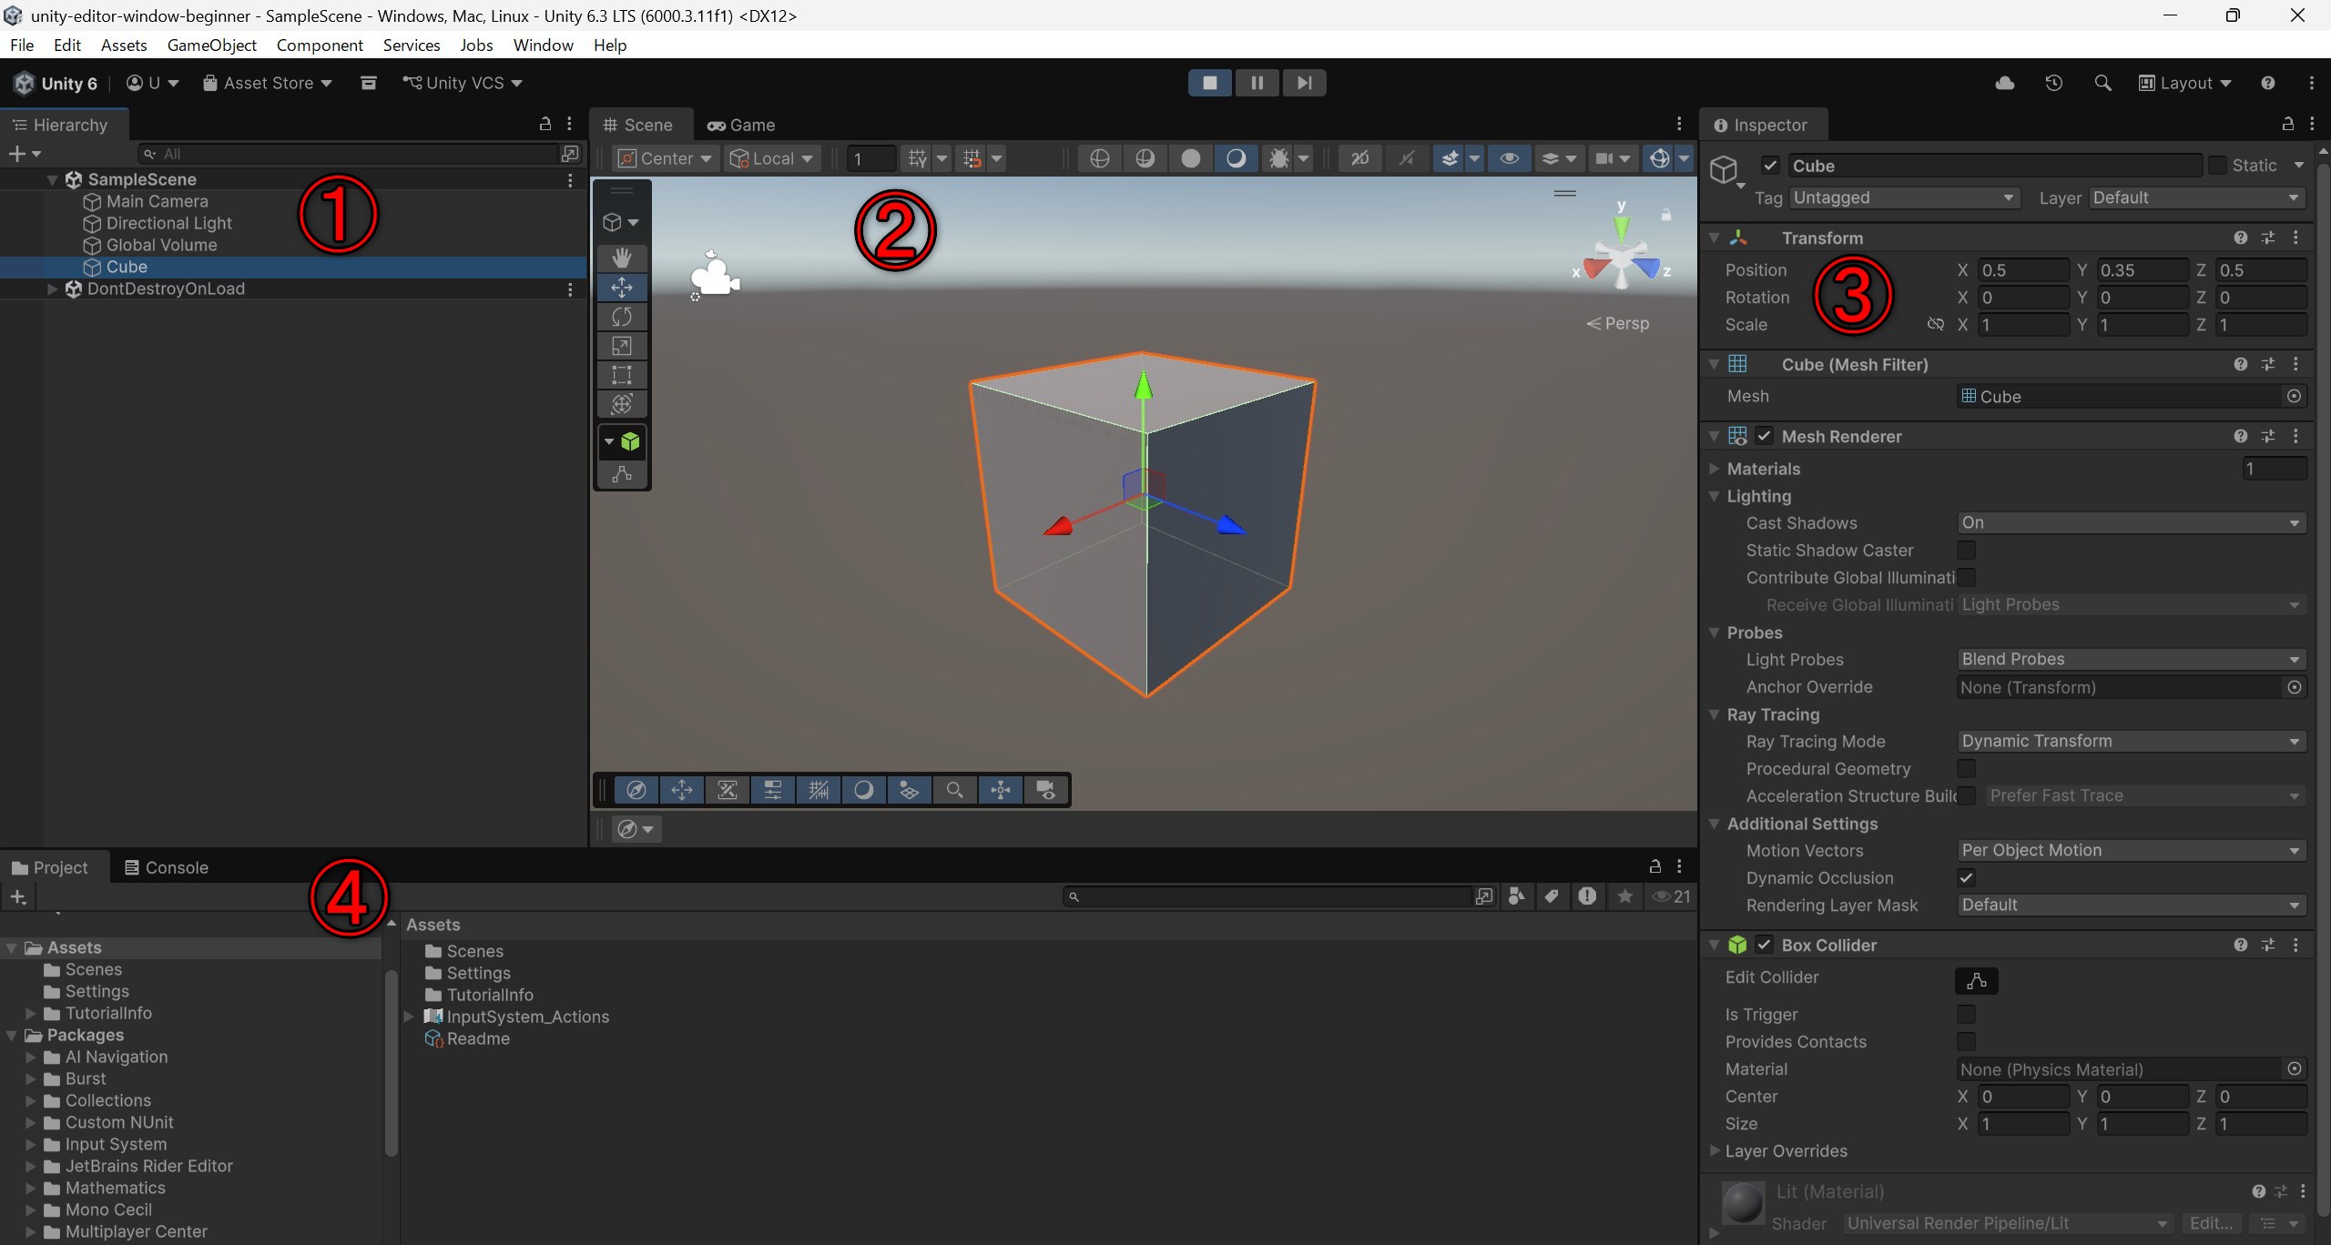This screenshot has width=2331, height=1245.
Task: Open the Undo History icon in top bar
Action: point(2053,83)
